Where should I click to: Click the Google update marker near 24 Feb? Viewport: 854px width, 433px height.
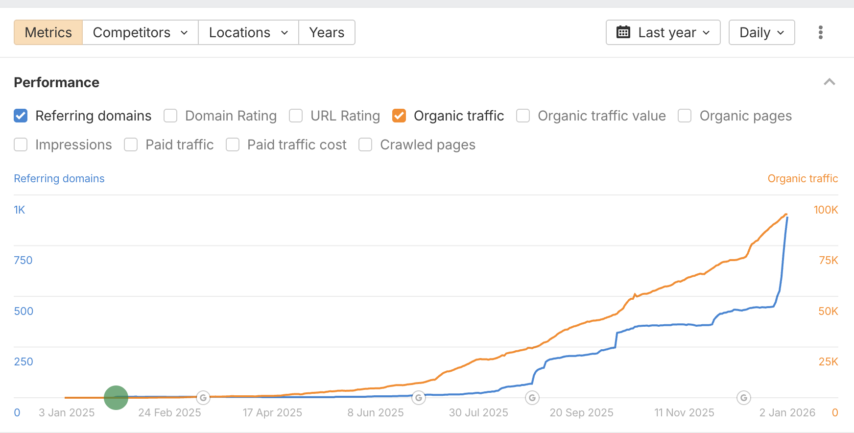coord(203,398)
